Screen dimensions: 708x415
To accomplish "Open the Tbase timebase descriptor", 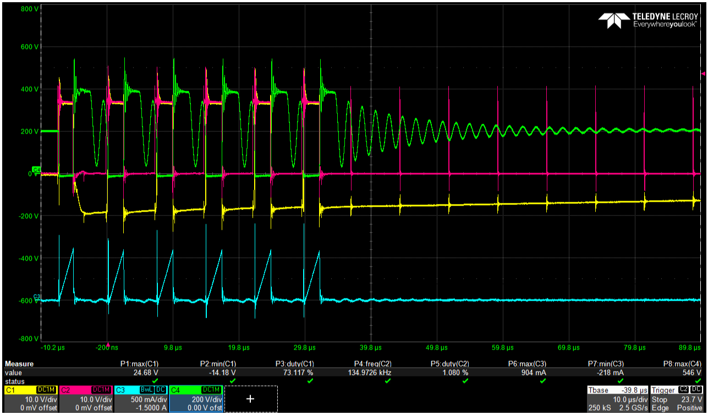I will click(618, 399).
